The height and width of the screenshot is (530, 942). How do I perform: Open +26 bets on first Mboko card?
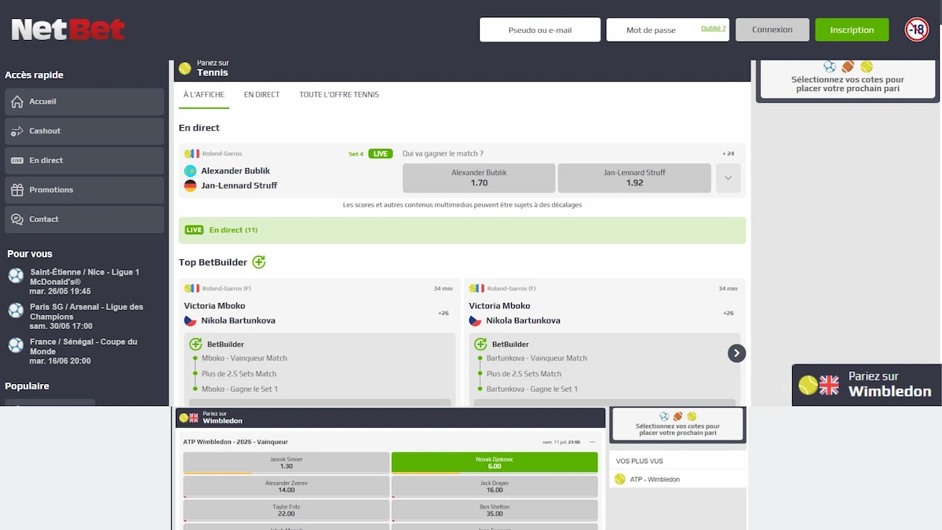click(444, 313)
